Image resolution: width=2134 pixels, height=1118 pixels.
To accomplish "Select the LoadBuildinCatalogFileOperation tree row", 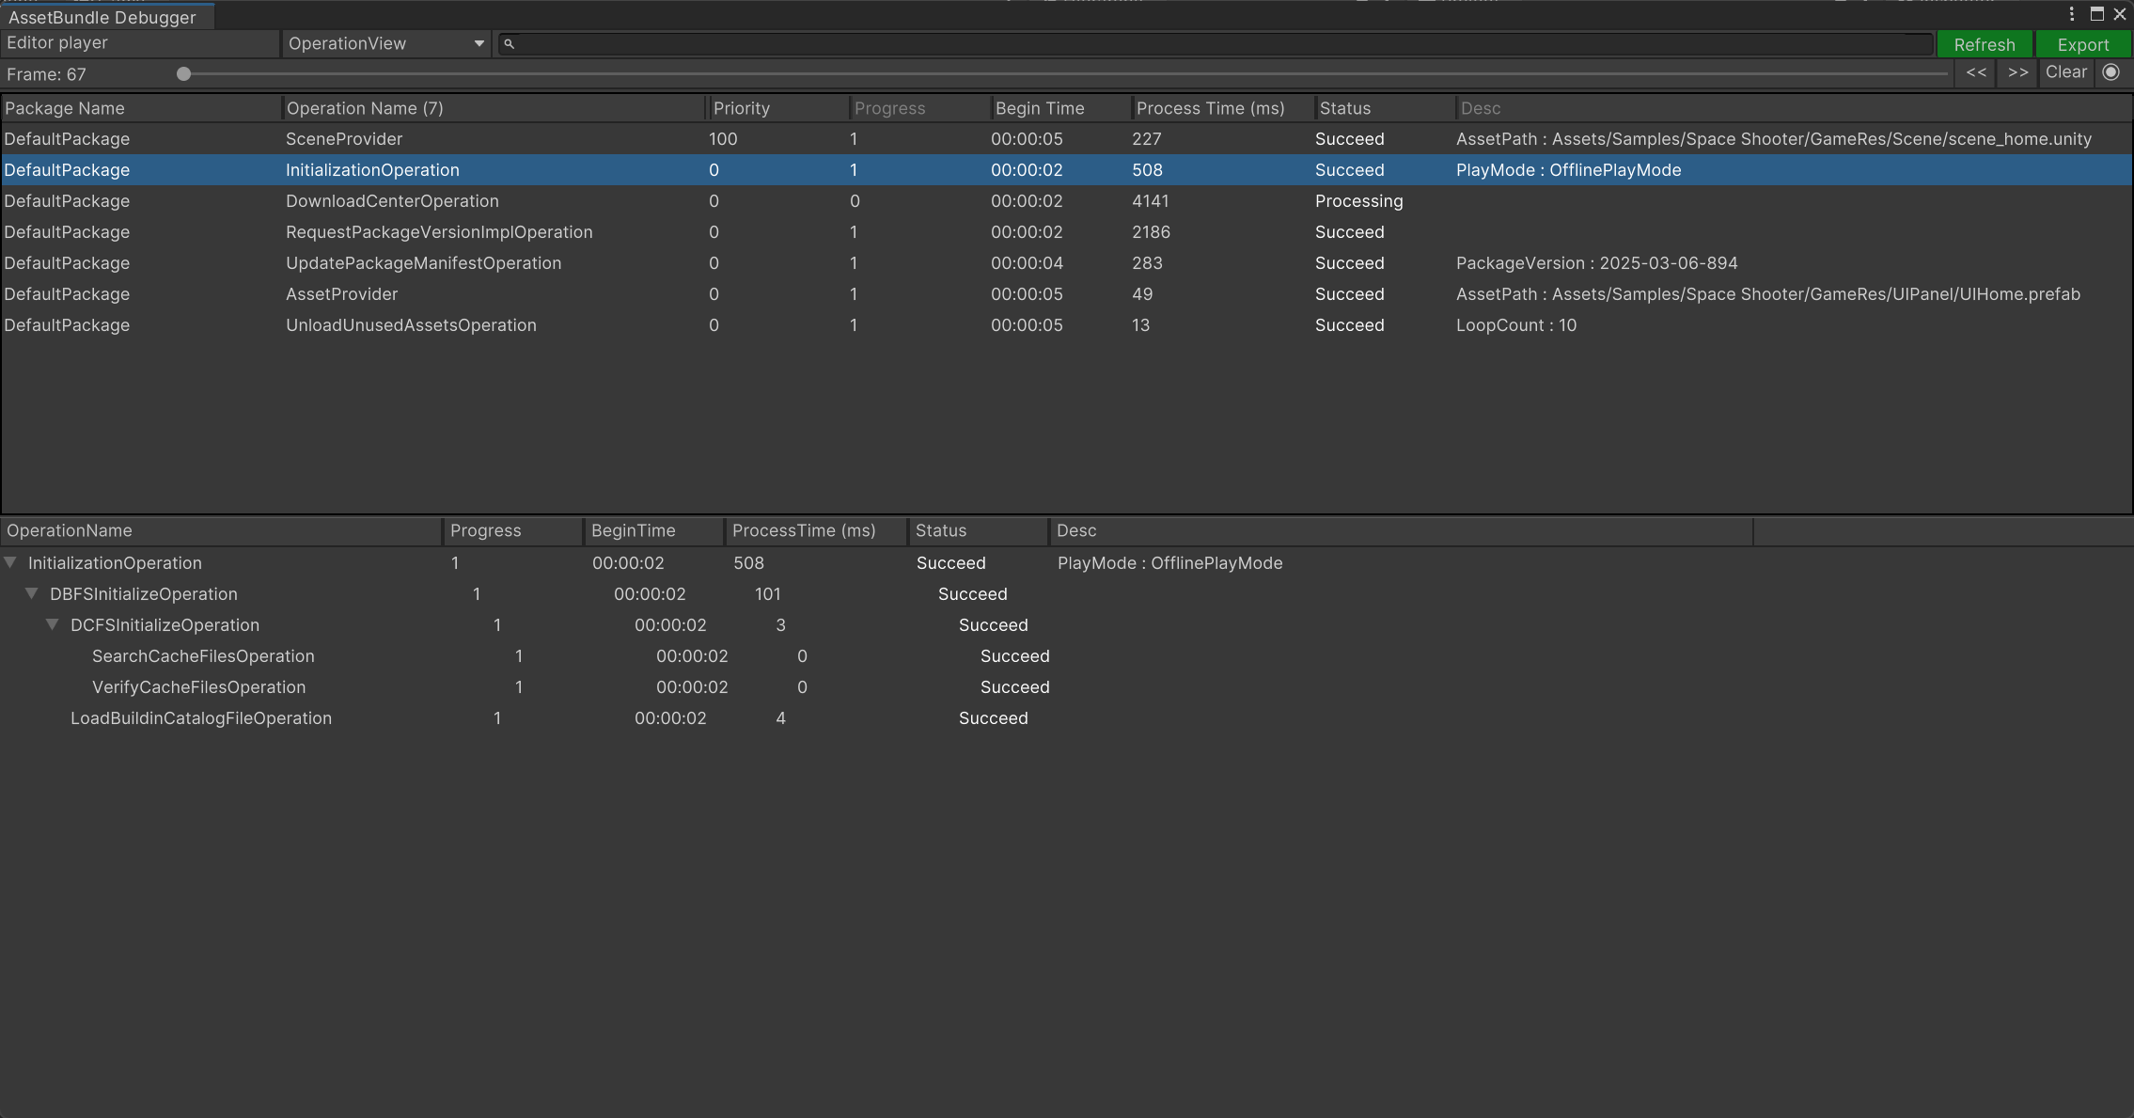I will (1066, 718).
